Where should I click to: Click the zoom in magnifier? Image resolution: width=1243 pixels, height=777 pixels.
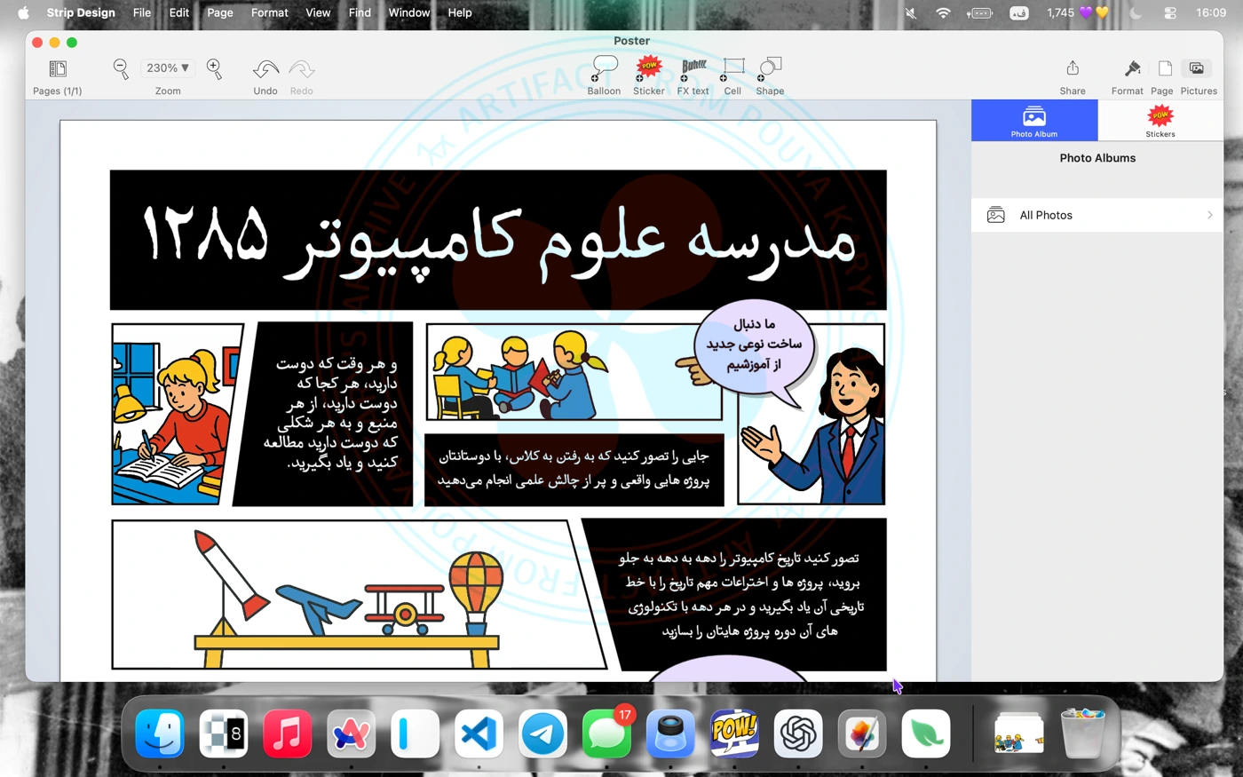point(214,68)
